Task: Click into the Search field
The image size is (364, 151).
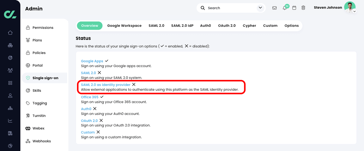Action: pos(231,8)
